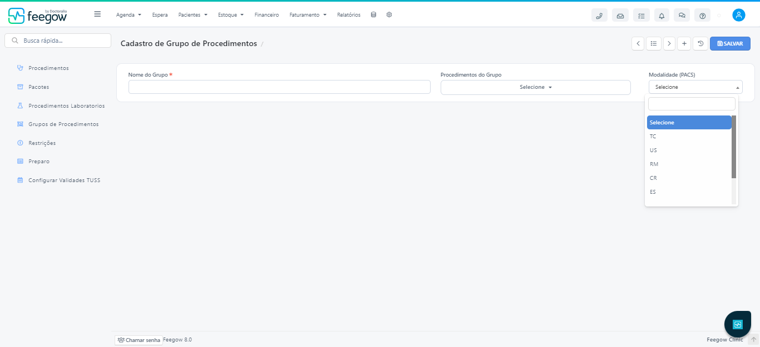Open the Financeiro menu
760x347 pixels.
[x=267, y=15]
